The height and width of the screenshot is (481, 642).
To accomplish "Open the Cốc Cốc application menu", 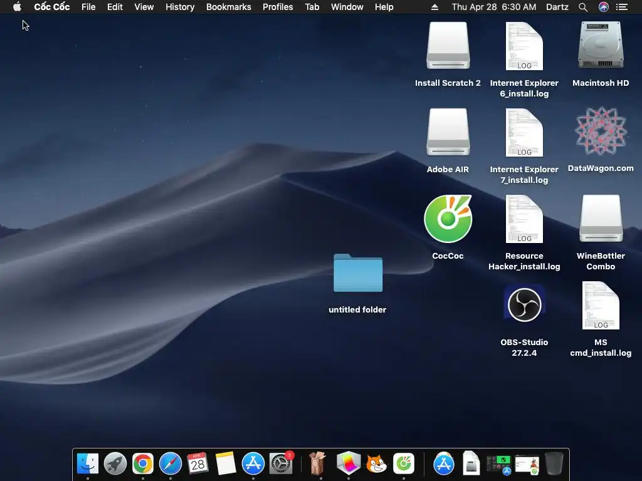I will click(52, 7).
